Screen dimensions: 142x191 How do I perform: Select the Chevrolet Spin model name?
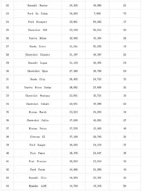point(38,71)
